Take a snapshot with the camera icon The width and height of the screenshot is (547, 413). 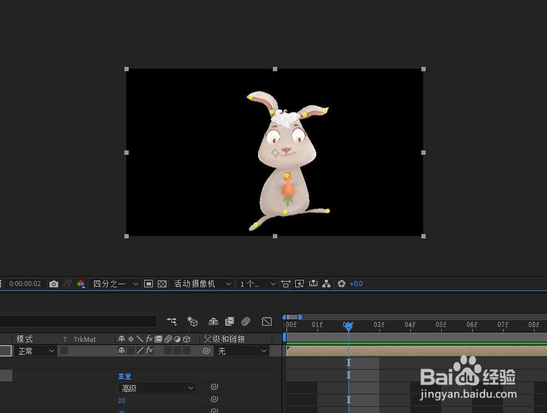[54, 284]
